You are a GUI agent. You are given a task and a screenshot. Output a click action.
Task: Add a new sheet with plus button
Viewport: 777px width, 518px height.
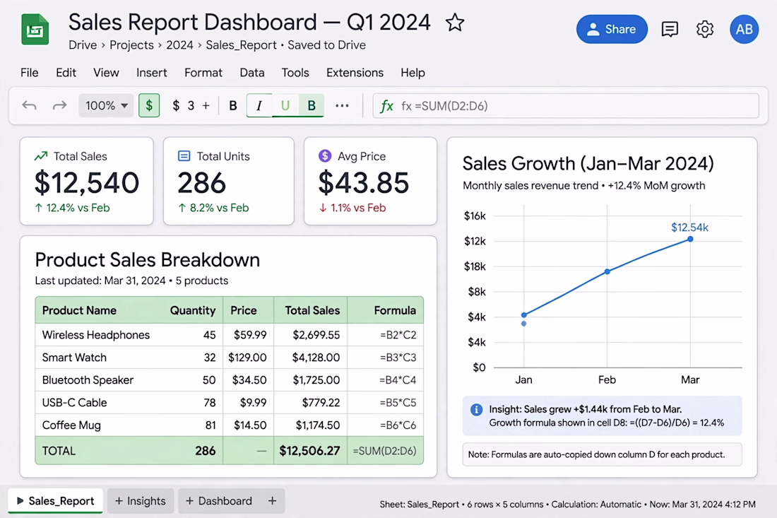(272, 501)
